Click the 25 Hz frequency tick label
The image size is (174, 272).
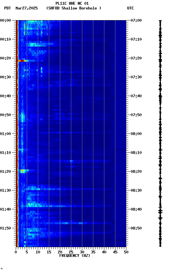coord(71,252)
